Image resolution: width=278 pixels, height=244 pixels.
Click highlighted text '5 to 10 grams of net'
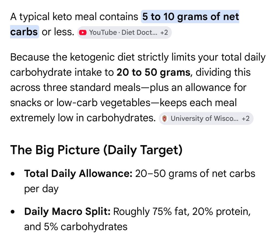pos(191,17)
